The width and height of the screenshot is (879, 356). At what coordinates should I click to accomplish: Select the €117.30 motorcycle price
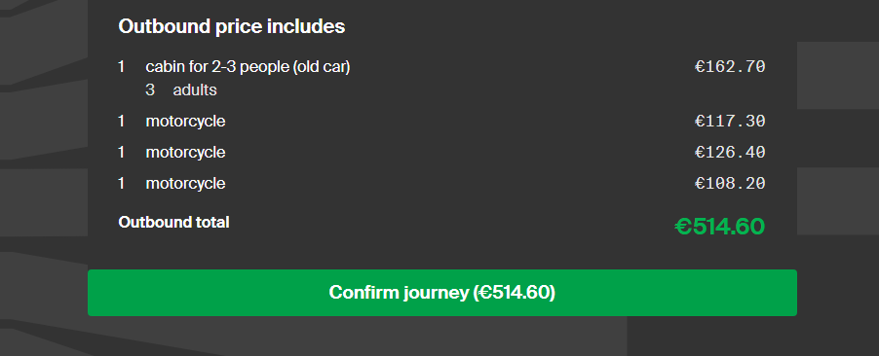pyautogui.click(x=730, y=122)
